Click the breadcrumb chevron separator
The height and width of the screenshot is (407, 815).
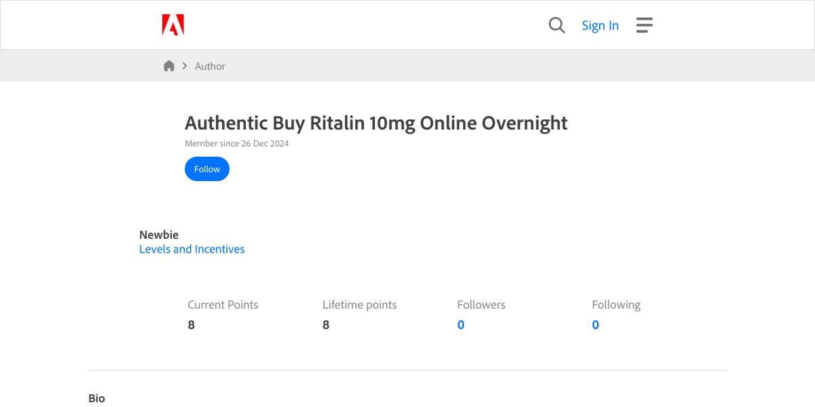(184, 66)
